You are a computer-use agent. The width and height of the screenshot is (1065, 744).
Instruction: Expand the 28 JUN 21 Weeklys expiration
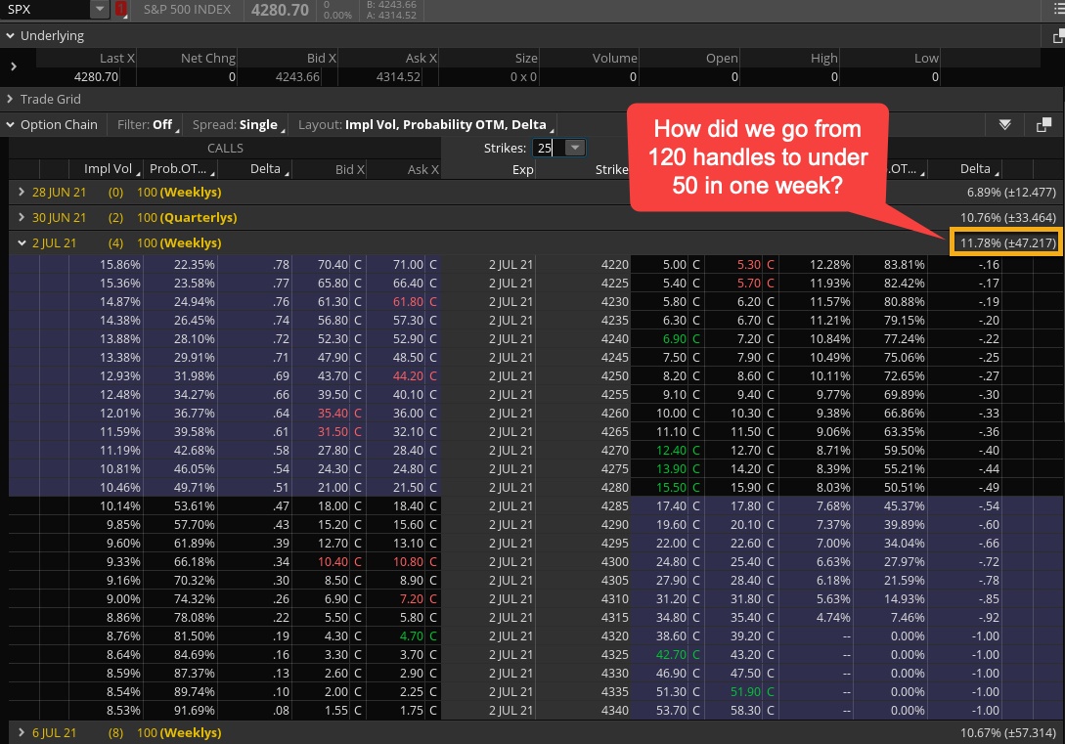23,192
